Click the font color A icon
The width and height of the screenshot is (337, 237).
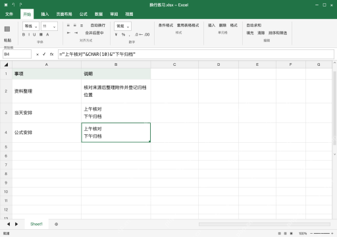47,34
